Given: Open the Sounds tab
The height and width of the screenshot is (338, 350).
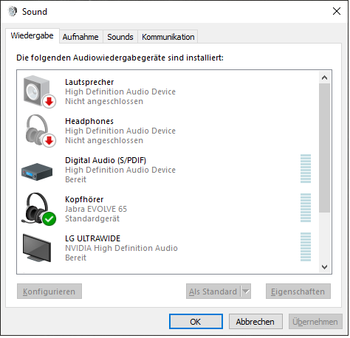Looking at the screenshot, I should [x=120, y=37].
